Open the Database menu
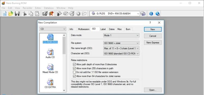The width and height of the screenshot is (204, 95). pos(49,8)
